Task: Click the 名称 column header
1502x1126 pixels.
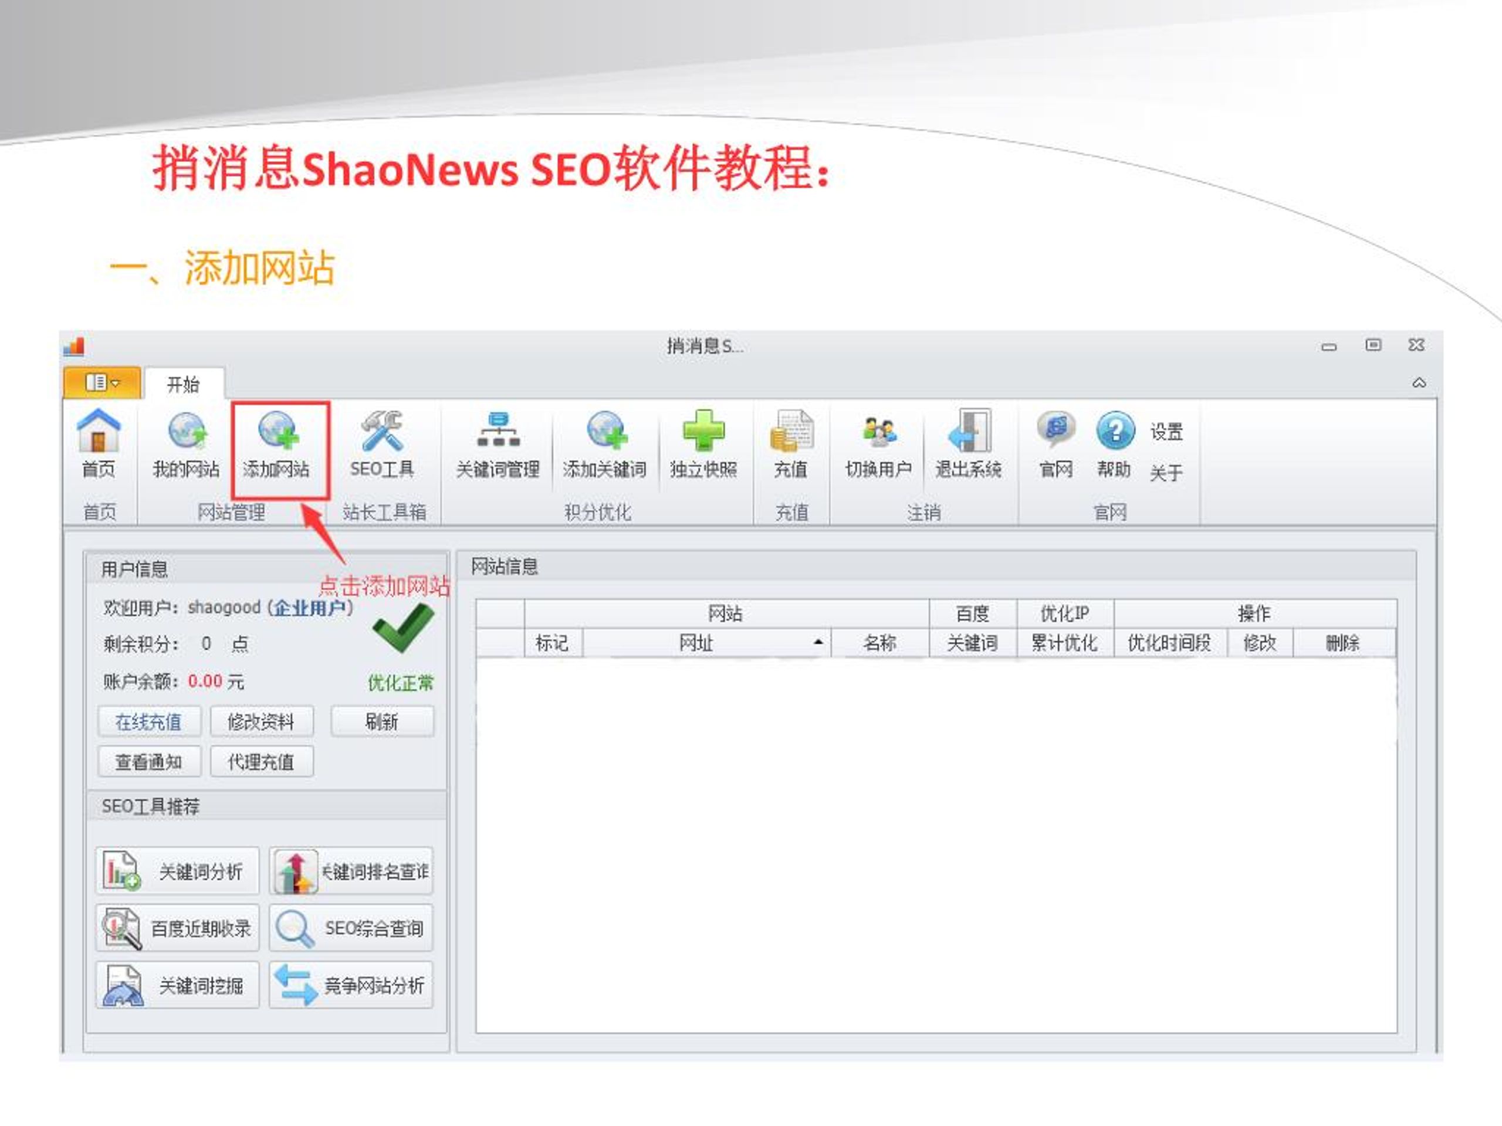Action: coord(880,643)
